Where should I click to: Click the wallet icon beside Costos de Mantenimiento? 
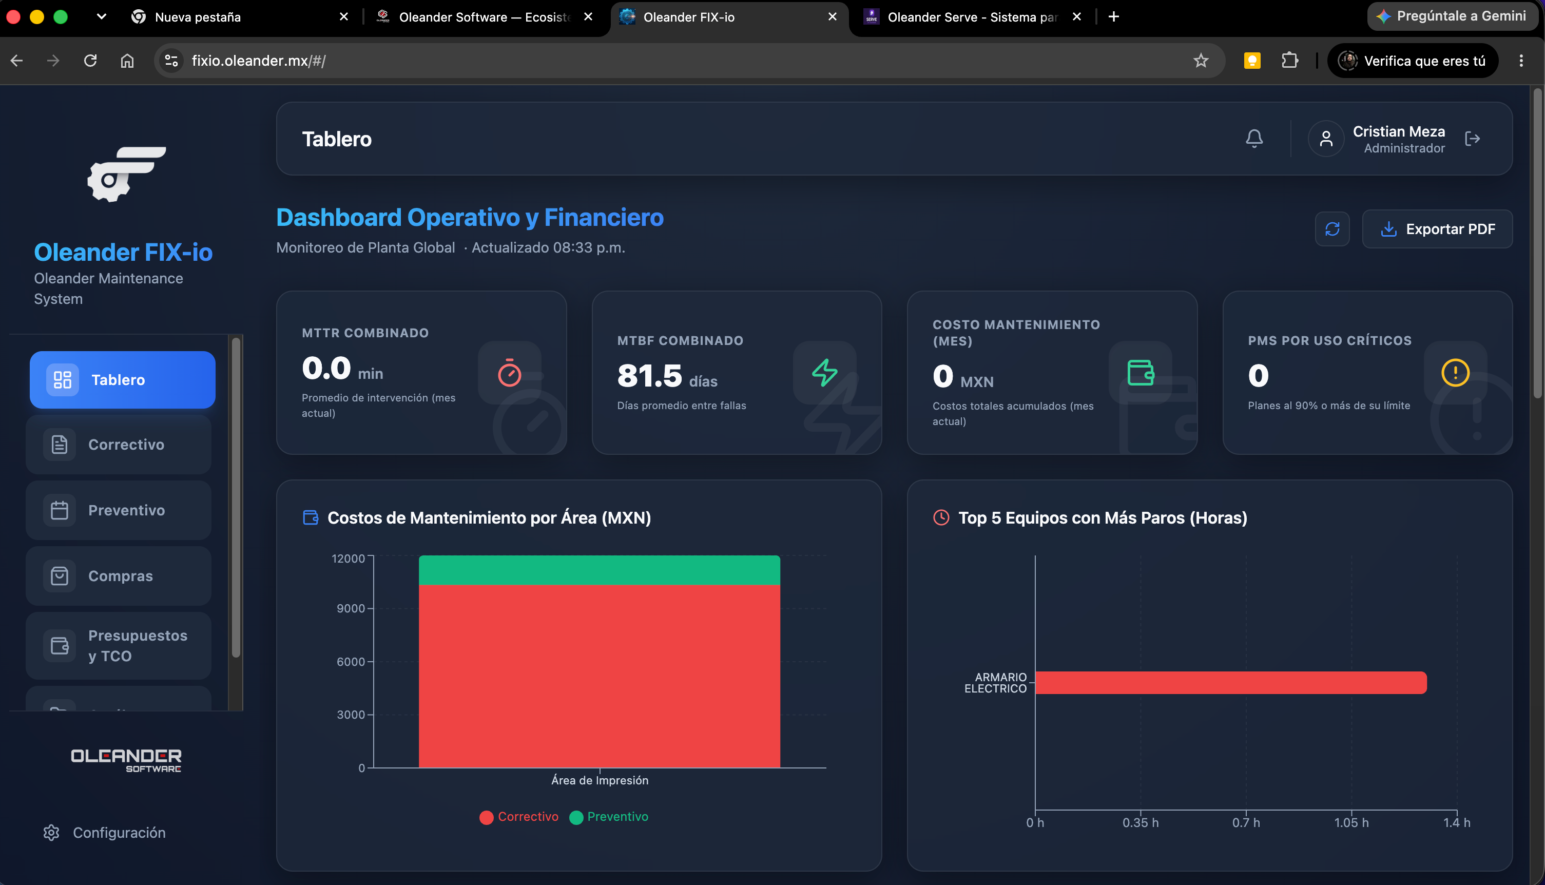311,517
